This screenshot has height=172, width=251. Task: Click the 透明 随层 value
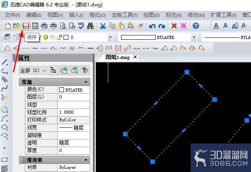[74, 143]
